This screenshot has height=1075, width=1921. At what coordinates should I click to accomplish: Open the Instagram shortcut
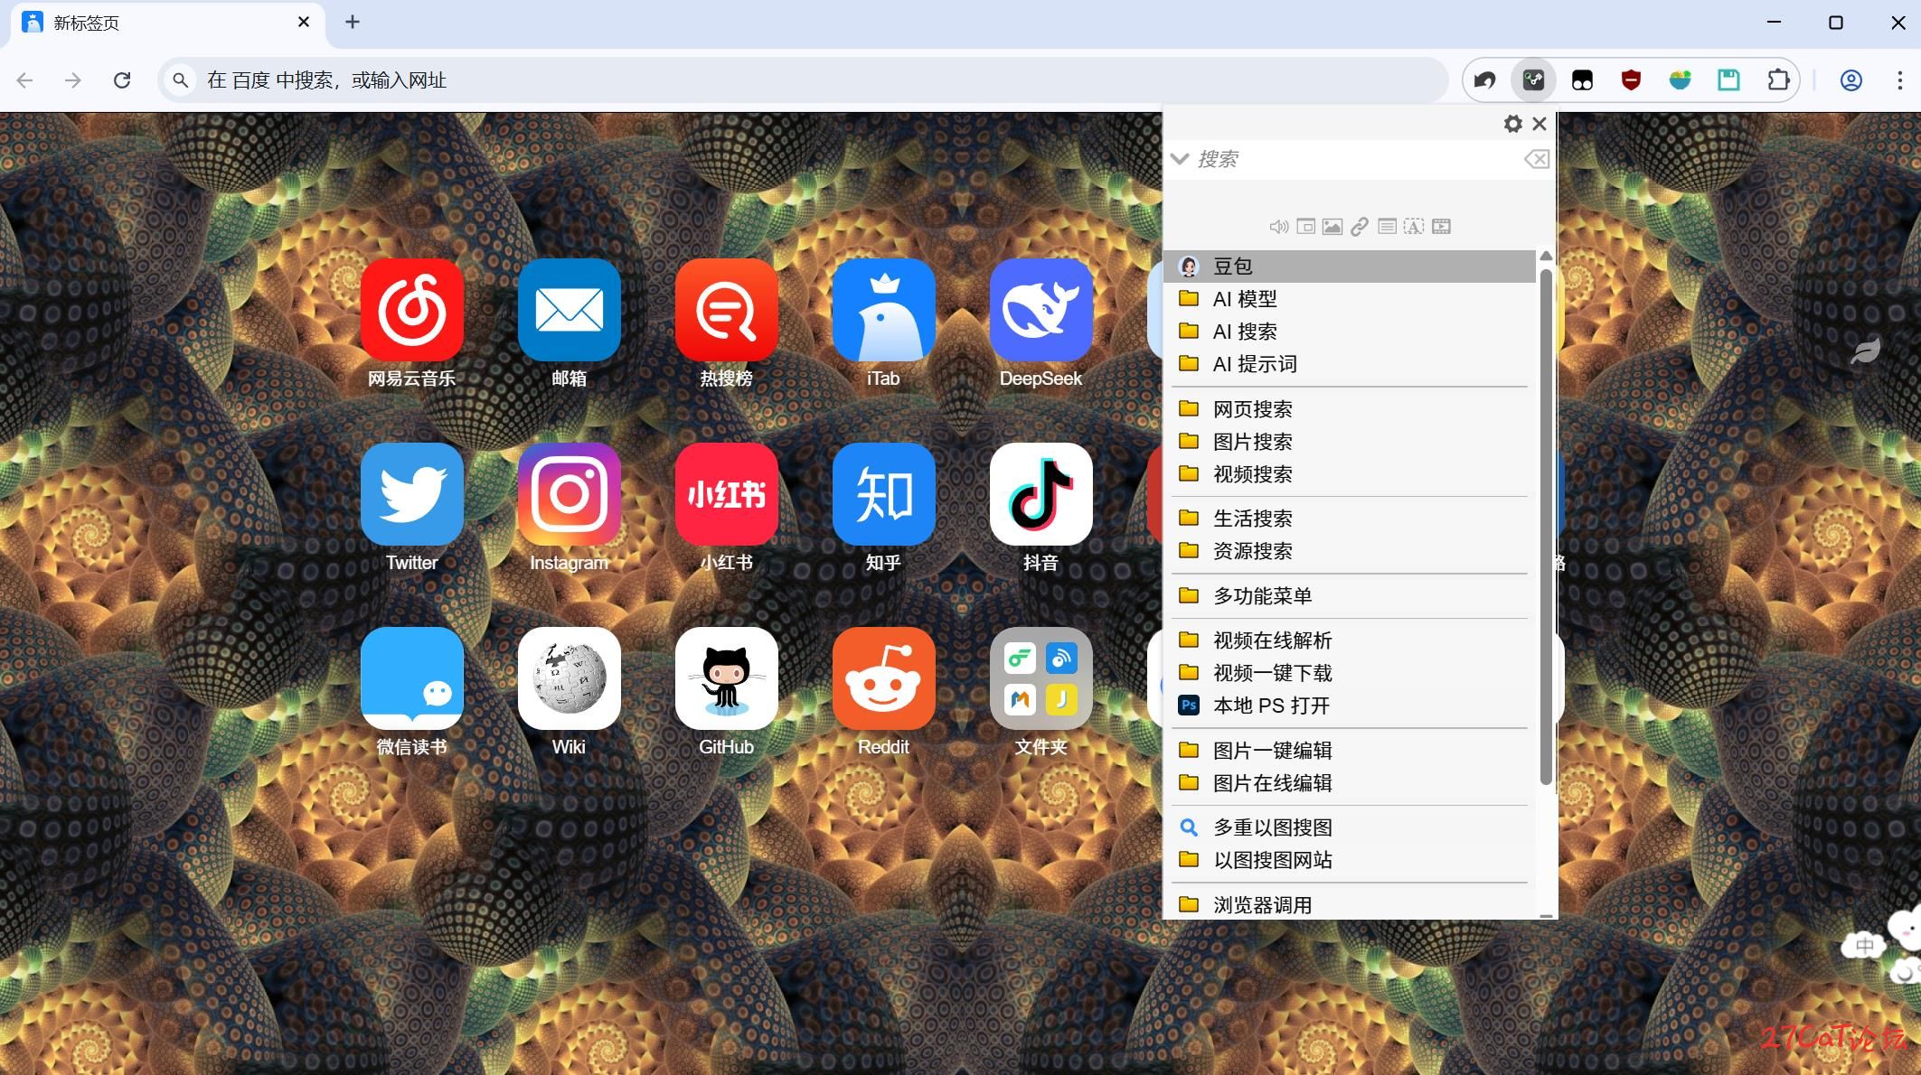click(569, 494)
